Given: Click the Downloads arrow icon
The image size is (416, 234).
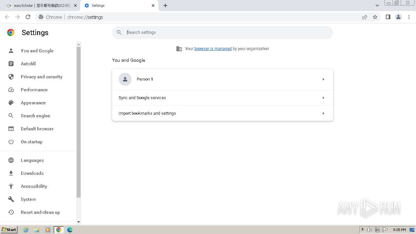Looking at the screenshot, I should click(11, 173).
